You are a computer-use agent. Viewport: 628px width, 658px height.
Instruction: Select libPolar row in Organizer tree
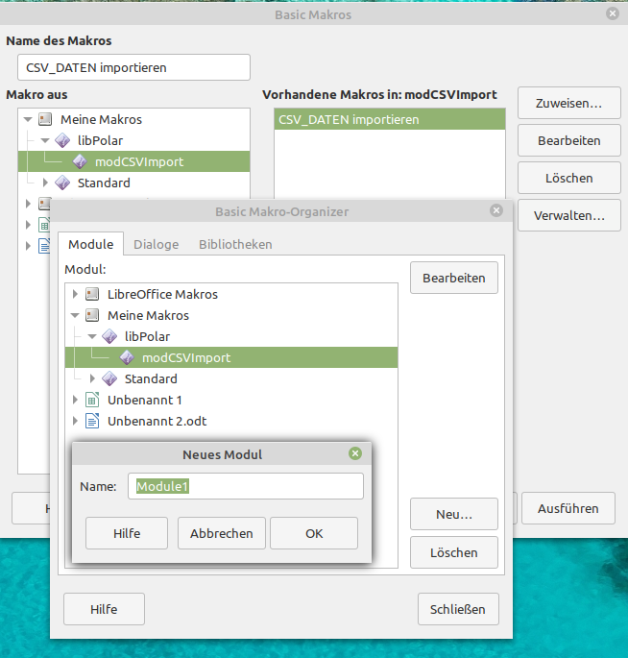(x=231, y=336)
